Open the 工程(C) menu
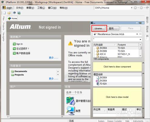This screenshot has width=150, height=122. [x=41, y=8]
